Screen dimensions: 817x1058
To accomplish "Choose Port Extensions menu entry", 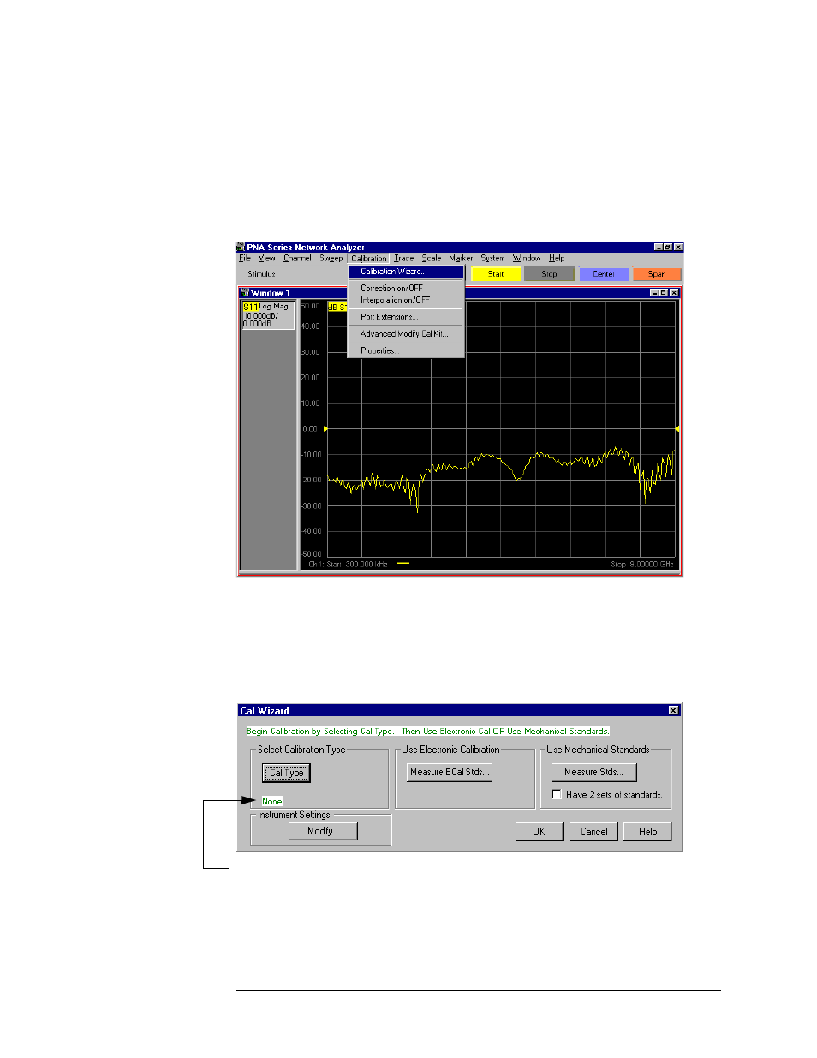I will (406, 317).
